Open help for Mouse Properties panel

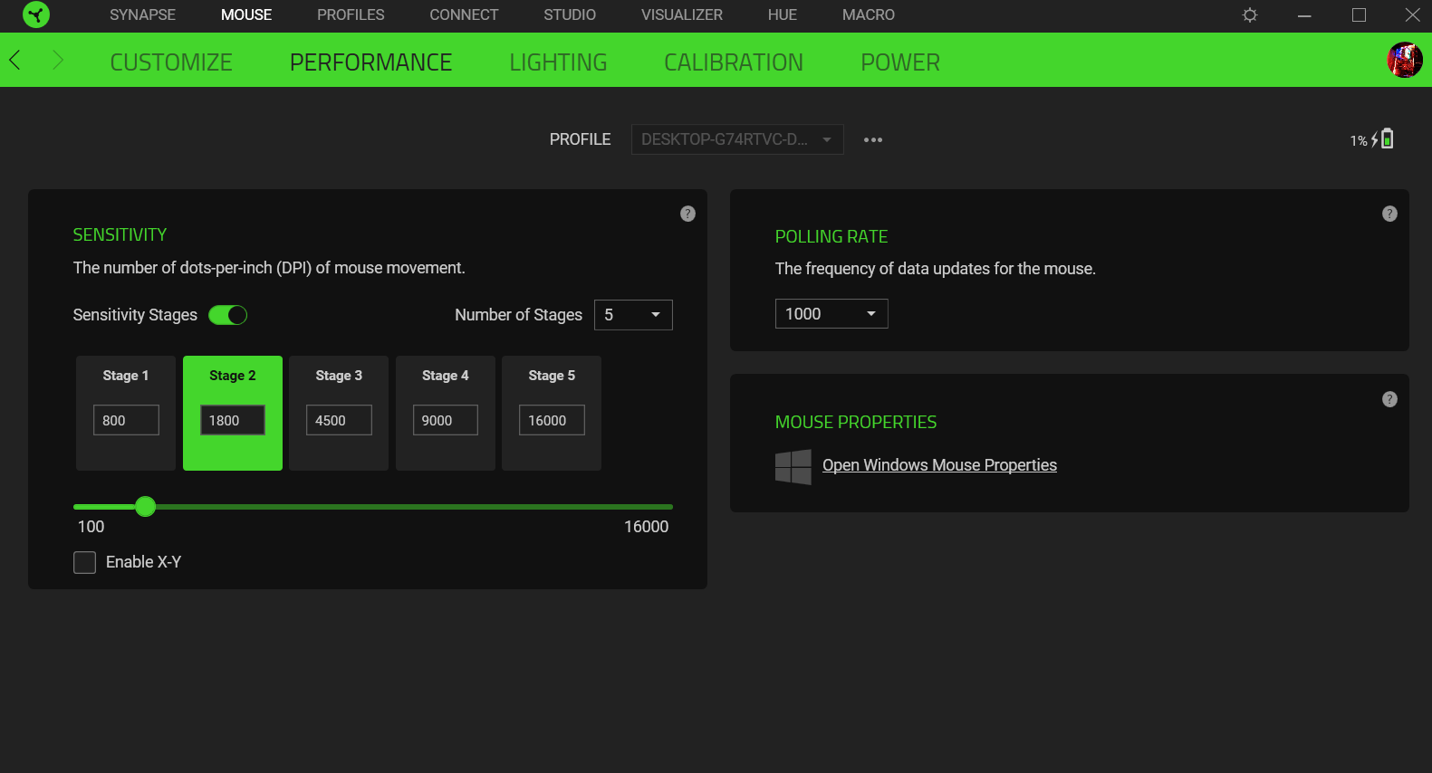point(1389,399)
